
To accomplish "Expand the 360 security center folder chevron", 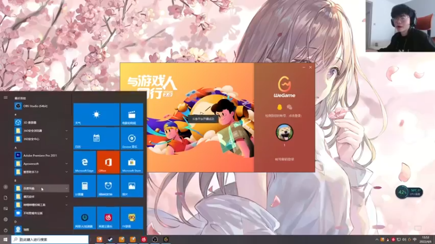I will tap(66, 139).
